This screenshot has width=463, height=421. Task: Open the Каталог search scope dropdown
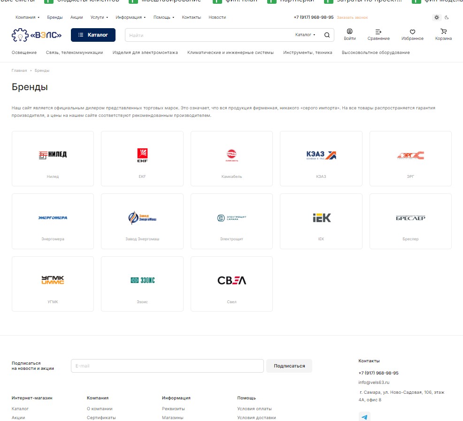click(305, 35)
